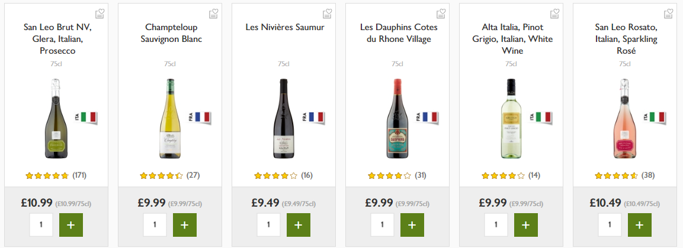Add Champteloup Sauvignon Blanc to trolley
The width and height of the screenshot is (683, 248).
[184, 225]
